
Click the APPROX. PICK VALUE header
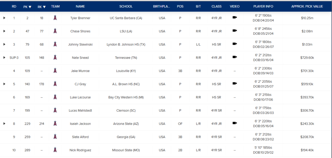pyautogui.click(x=307, y=6)
